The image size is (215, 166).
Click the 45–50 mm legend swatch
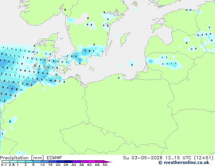[100, 162]
